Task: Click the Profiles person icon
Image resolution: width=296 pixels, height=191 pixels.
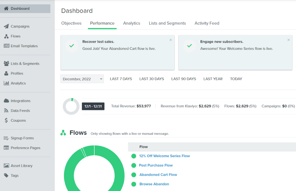Action: click(x=6, y=73)
